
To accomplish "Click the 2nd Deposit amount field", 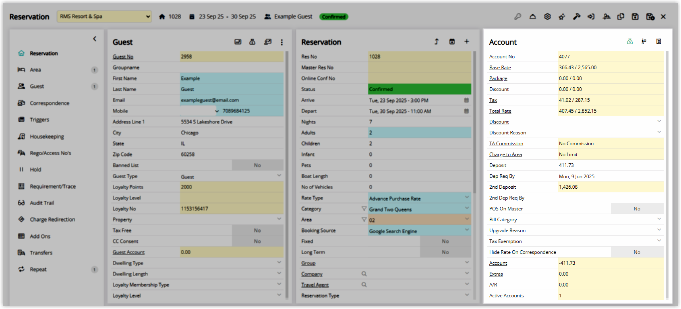I will [611, 187].
